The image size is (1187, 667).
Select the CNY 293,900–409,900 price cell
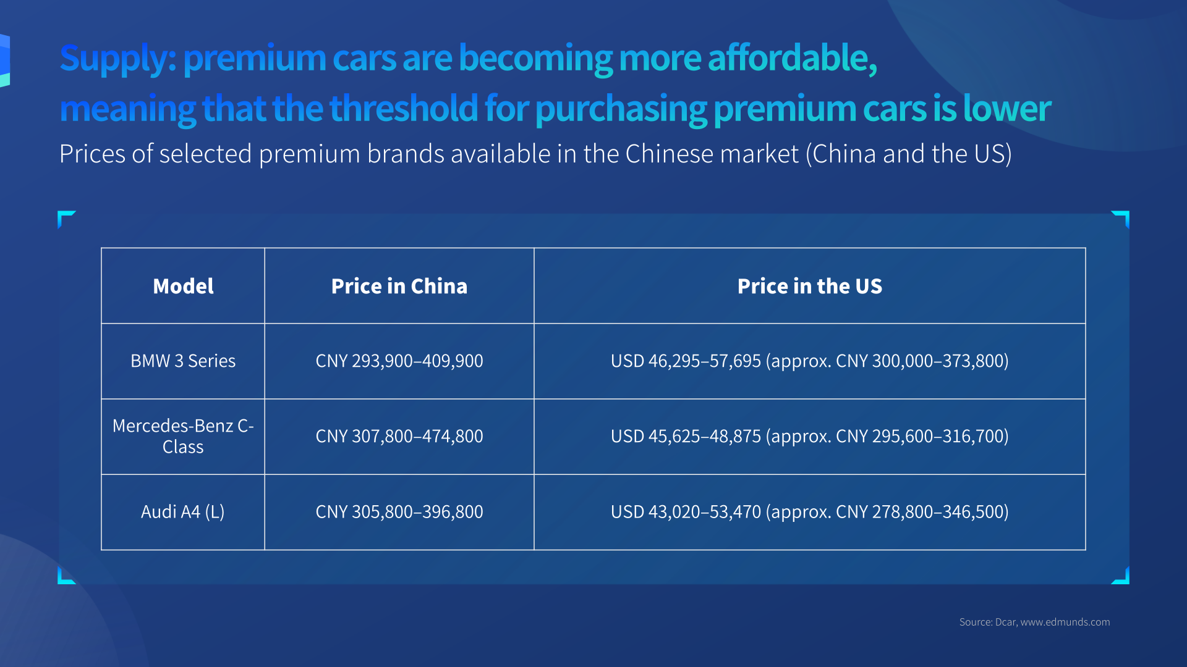pos(399,361)
